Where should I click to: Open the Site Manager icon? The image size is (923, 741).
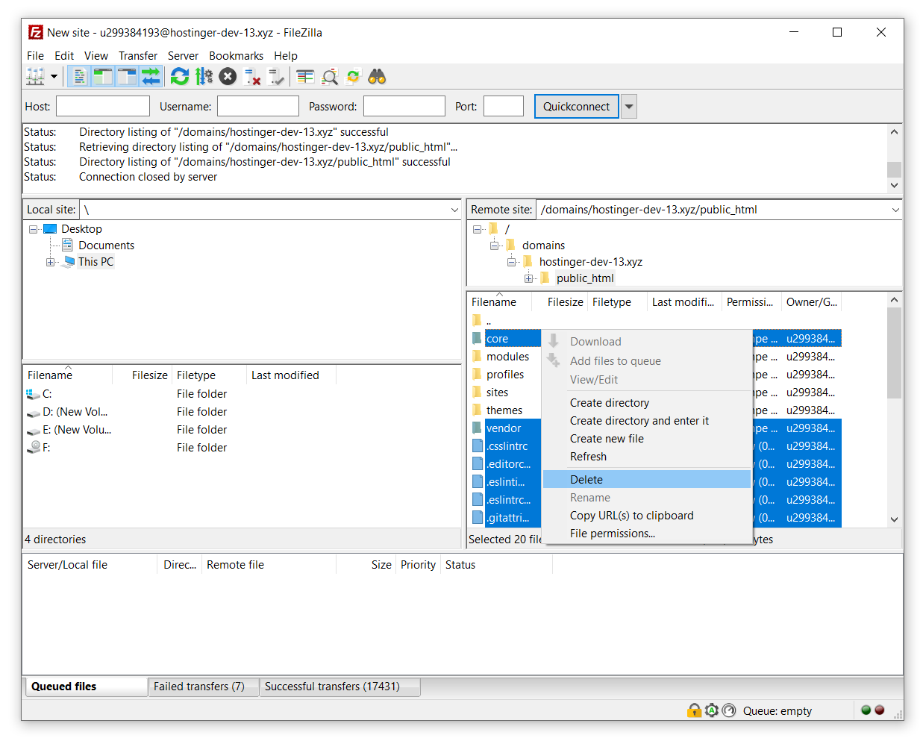35,76
